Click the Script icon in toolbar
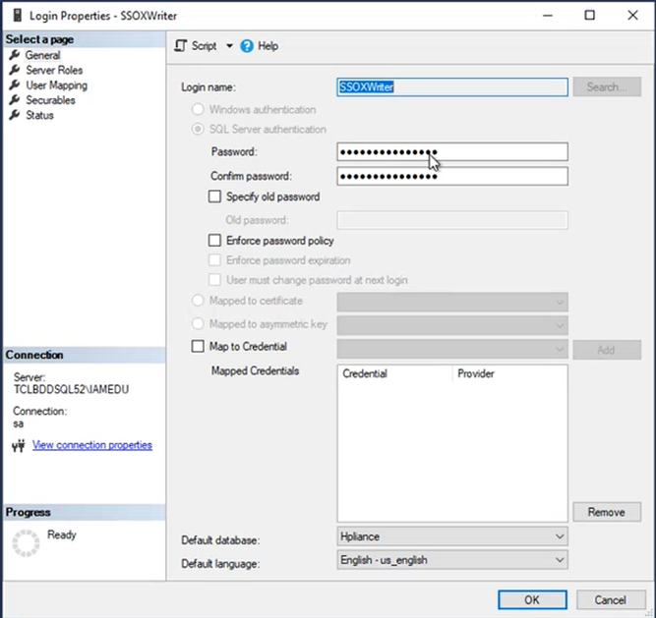 pos(180,46)
